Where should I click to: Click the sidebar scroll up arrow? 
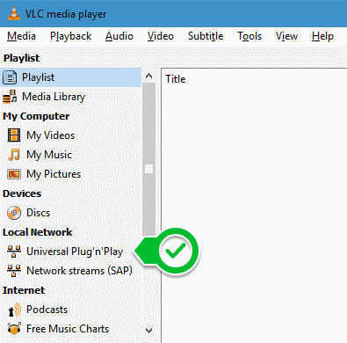click(x=148, y=77)
